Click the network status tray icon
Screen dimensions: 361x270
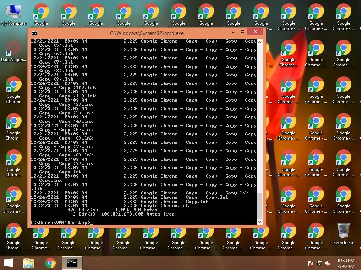coord(319,263)
